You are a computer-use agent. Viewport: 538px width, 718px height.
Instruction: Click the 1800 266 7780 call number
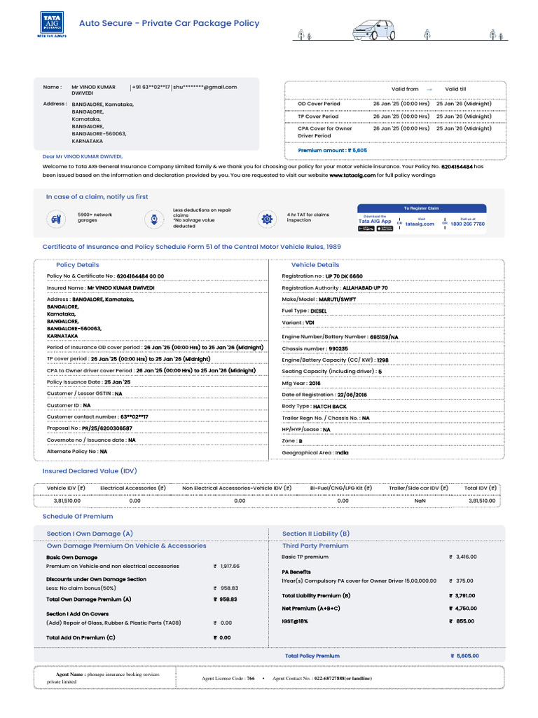(467, 224)
